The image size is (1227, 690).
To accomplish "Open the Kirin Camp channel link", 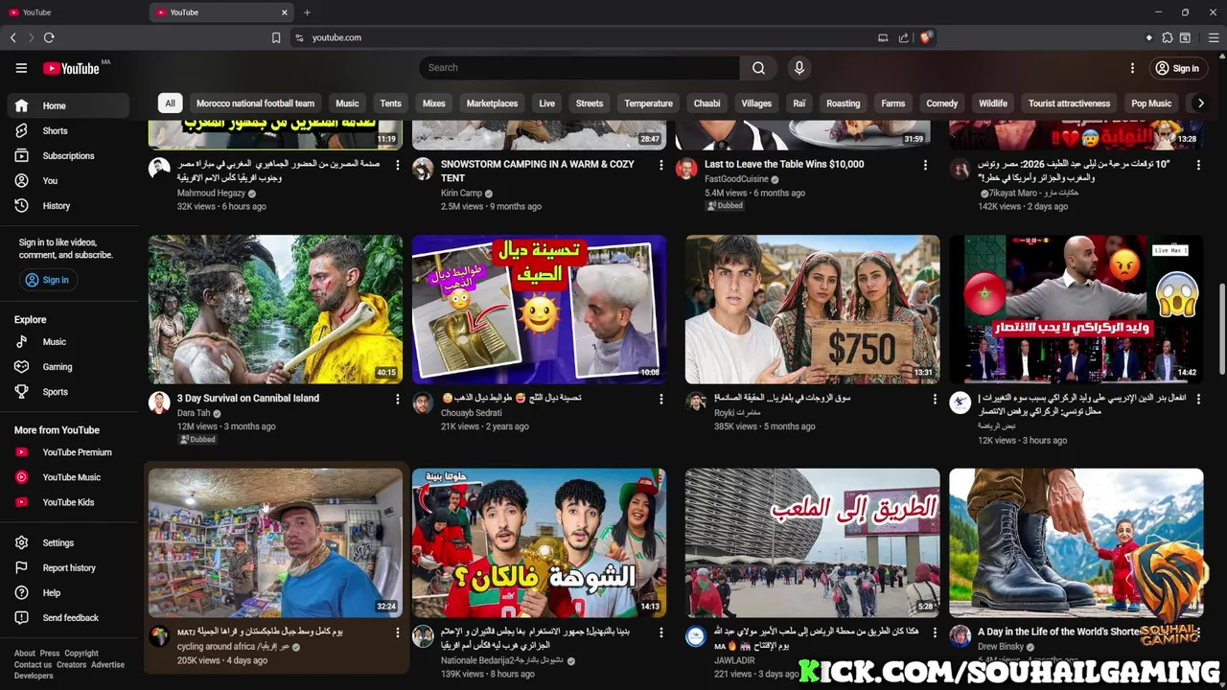I will click(x=461, y=193).
